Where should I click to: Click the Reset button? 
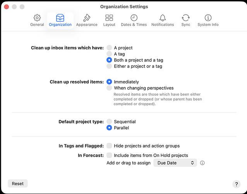[18, 184]
